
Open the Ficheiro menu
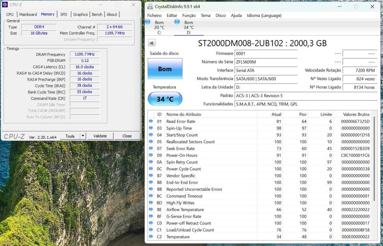pos(154,15)
